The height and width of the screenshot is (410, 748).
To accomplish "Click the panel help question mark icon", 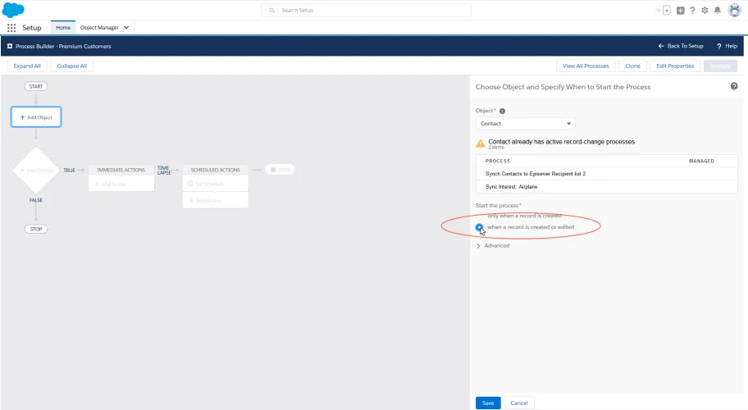I will pos(734,86).
